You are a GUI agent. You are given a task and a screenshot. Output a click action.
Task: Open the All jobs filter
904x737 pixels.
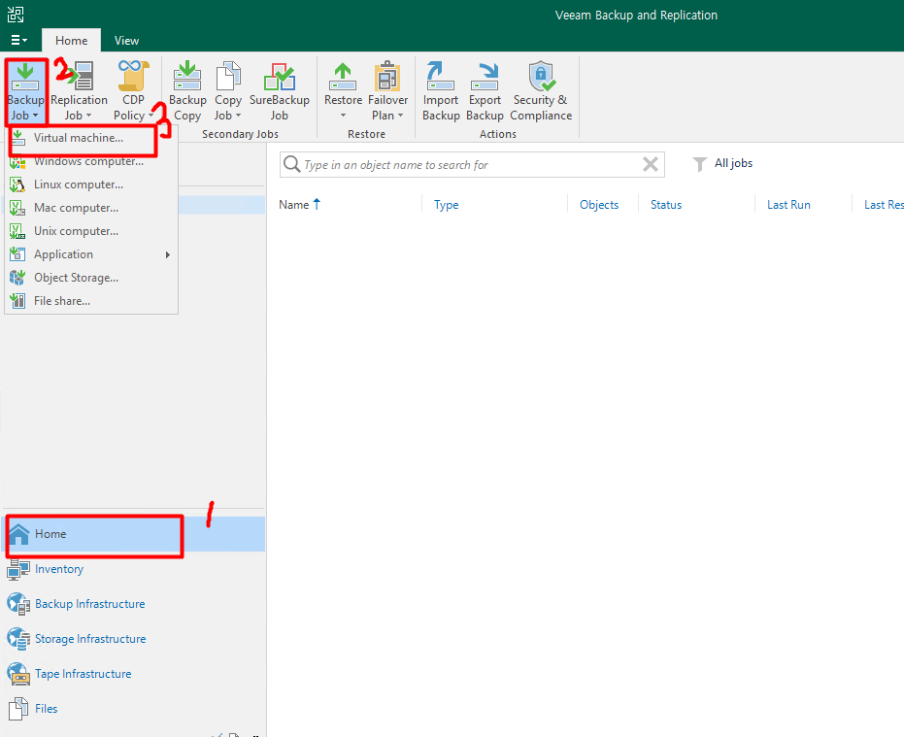722,164
